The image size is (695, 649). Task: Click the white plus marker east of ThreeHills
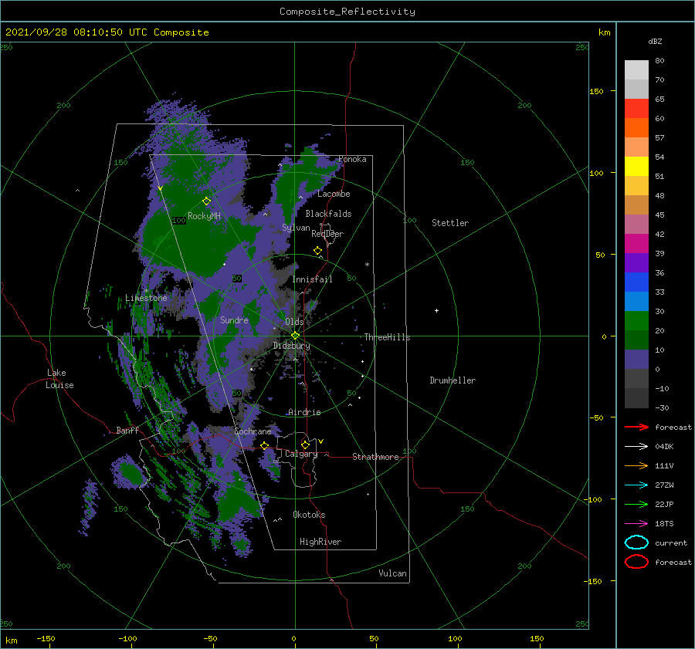click(x=436, y=310)
